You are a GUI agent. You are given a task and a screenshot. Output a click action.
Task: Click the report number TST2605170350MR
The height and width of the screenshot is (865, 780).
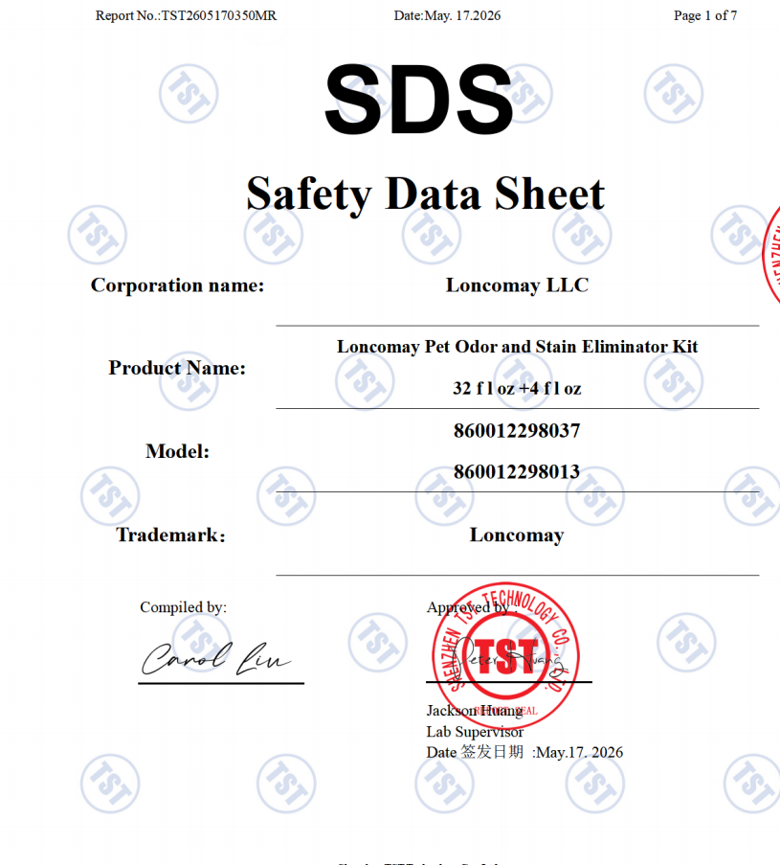point(218,15)
